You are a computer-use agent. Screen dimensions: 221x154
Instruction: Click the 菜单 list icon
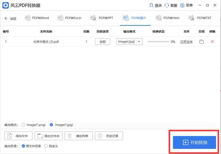tap(182, 5)
